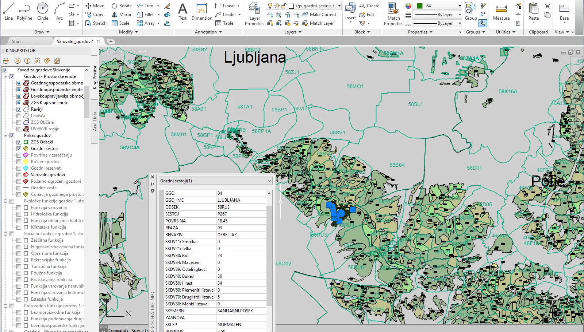Uncheck the Gozdni sestoji layer checkbox
584x332 pixels.
[x=19, y=149]
